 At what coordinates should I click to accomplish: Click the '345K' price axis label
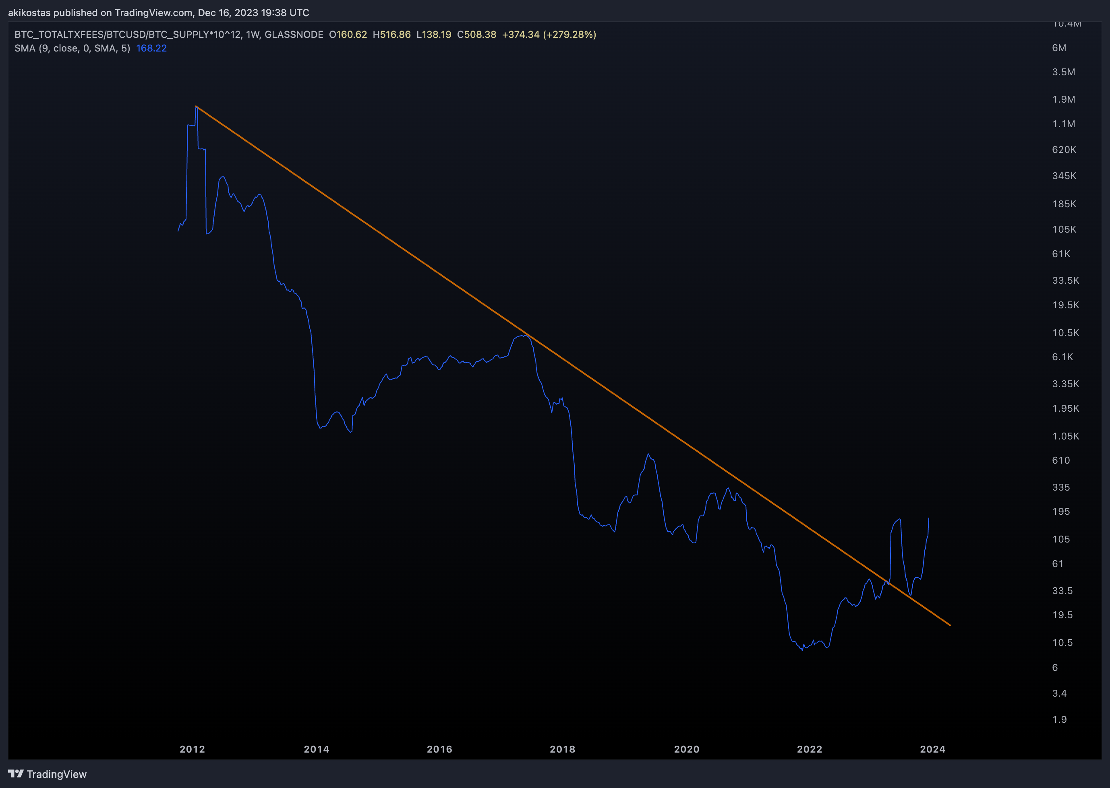point(1064,175)
